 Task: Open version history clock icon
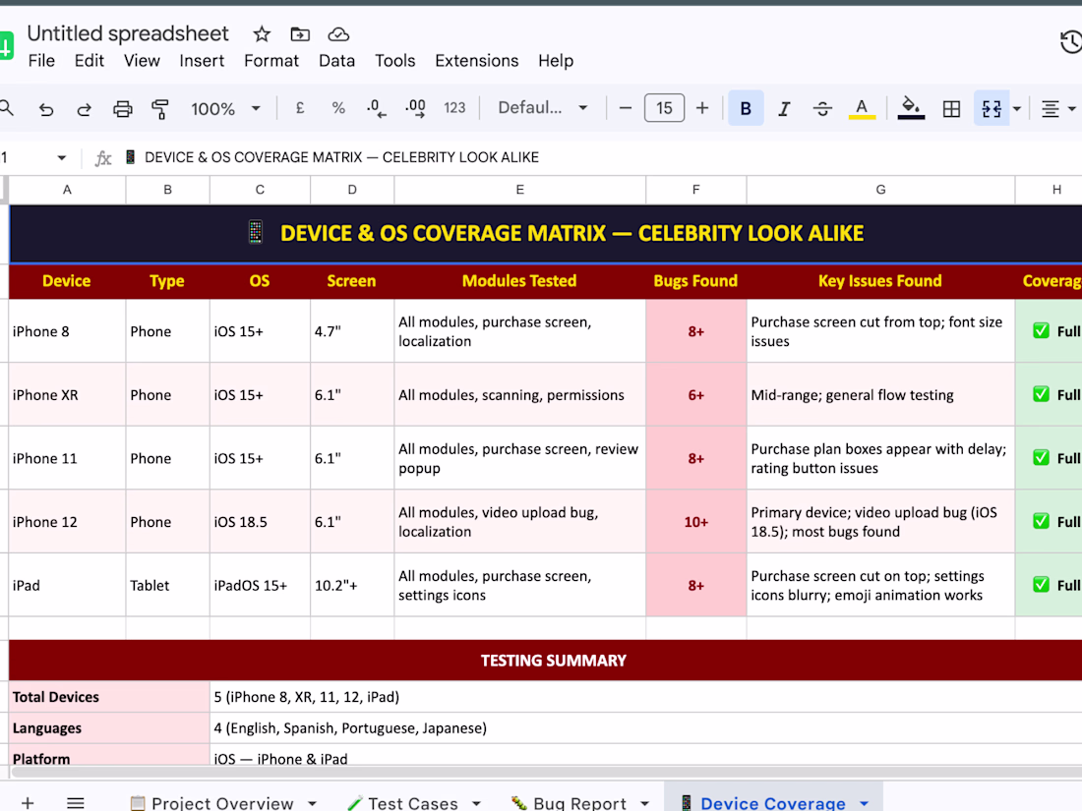coord(1071,42)
